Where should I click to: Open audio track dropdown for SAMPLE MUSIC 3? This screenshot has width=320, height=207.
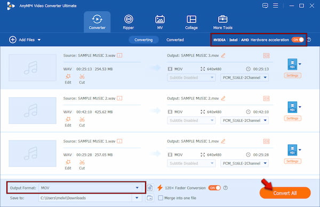244,78
